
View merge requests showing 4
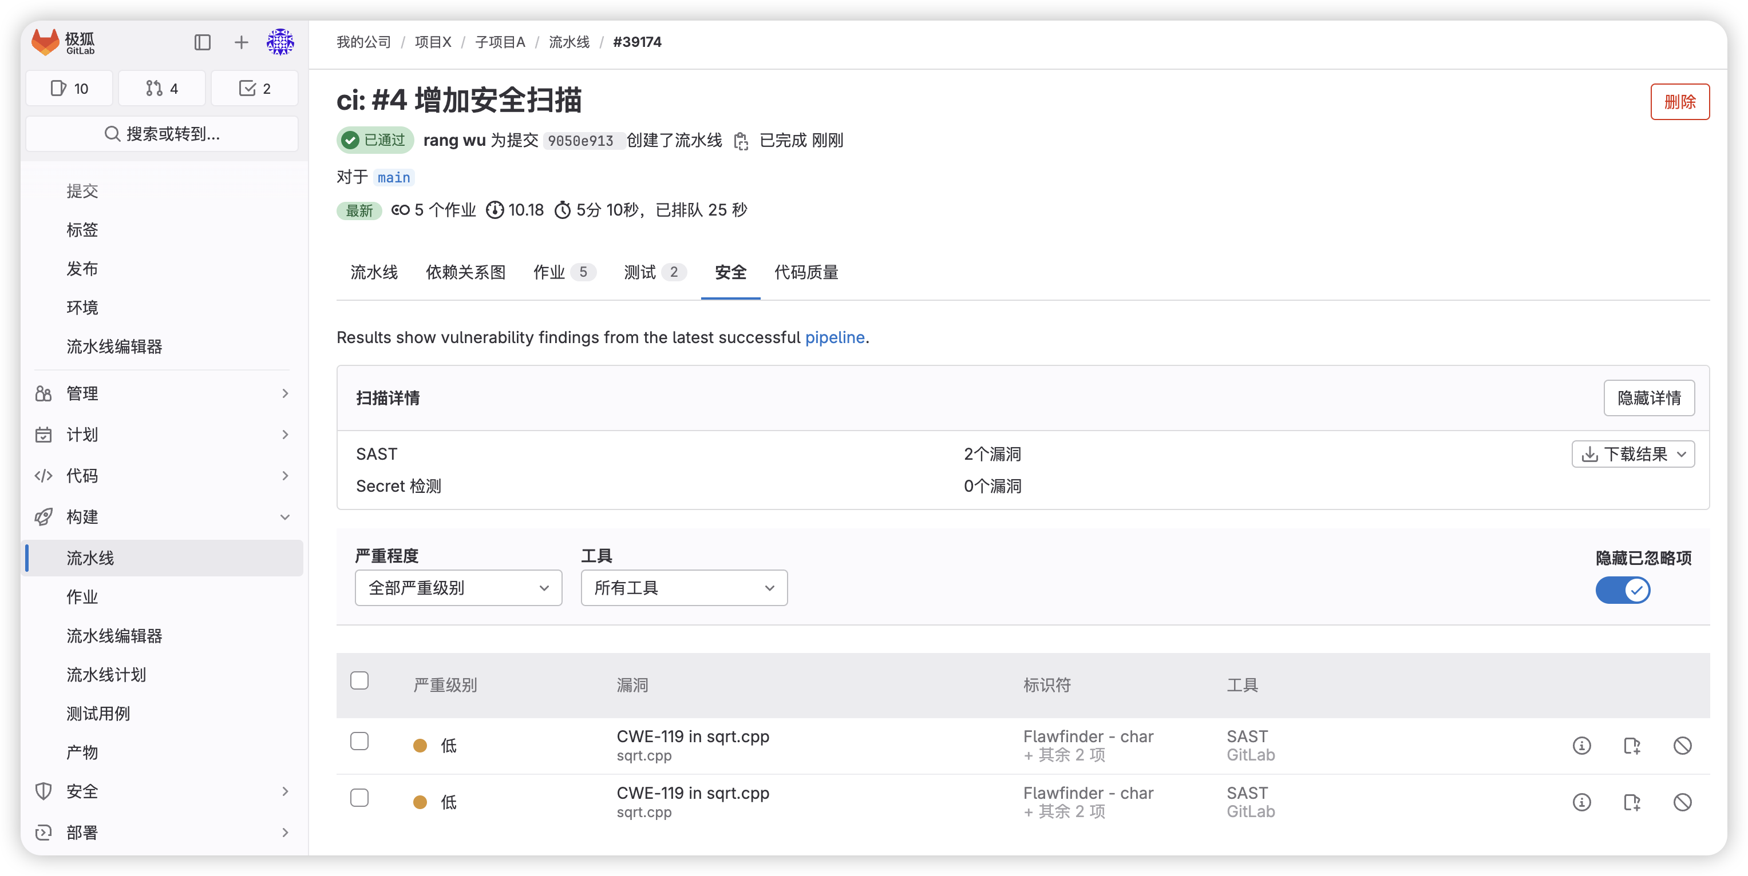pos(161,88)
